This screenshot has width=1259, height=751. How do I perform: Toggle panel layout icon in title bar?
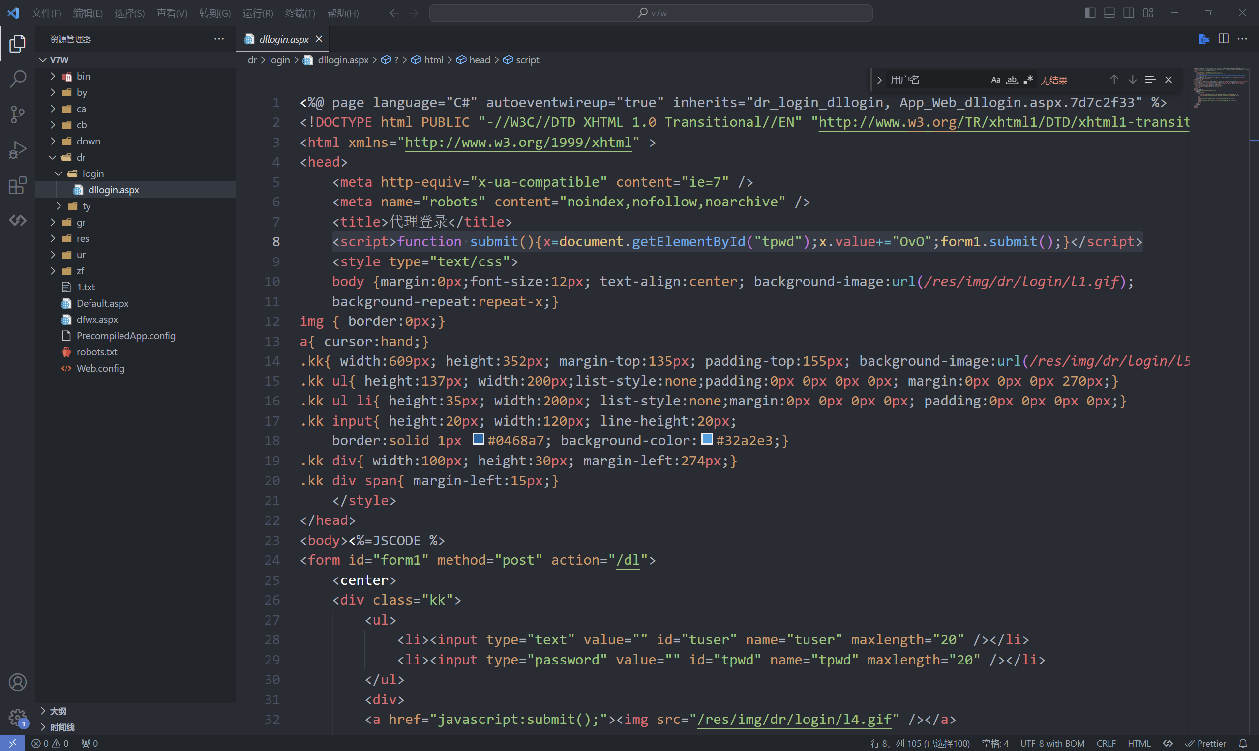[1109, 13]
